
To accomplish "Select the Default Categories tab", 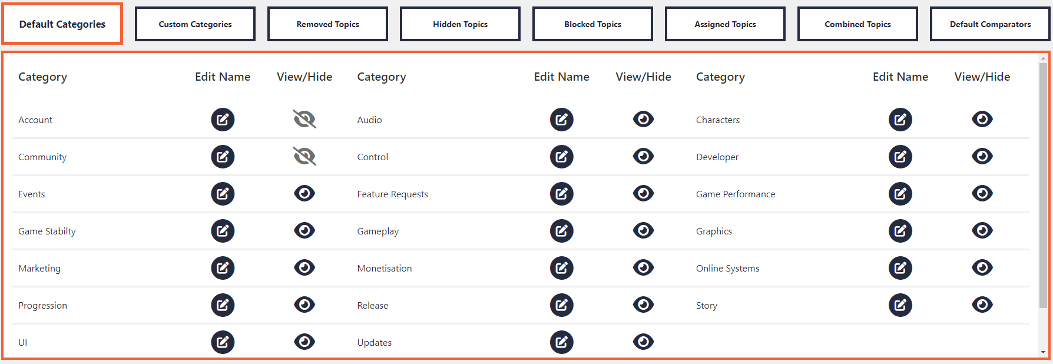I will point(62,24).
